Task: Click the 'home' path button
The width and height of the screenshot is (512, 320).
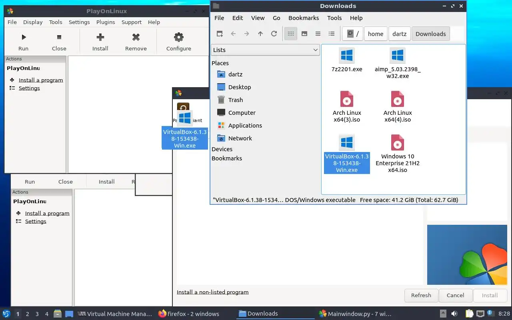Action: (376, 34)
